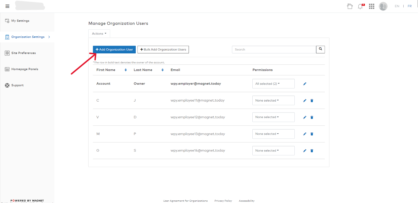Click the Email column header
The image size is (418, 203).
(175, 70)
